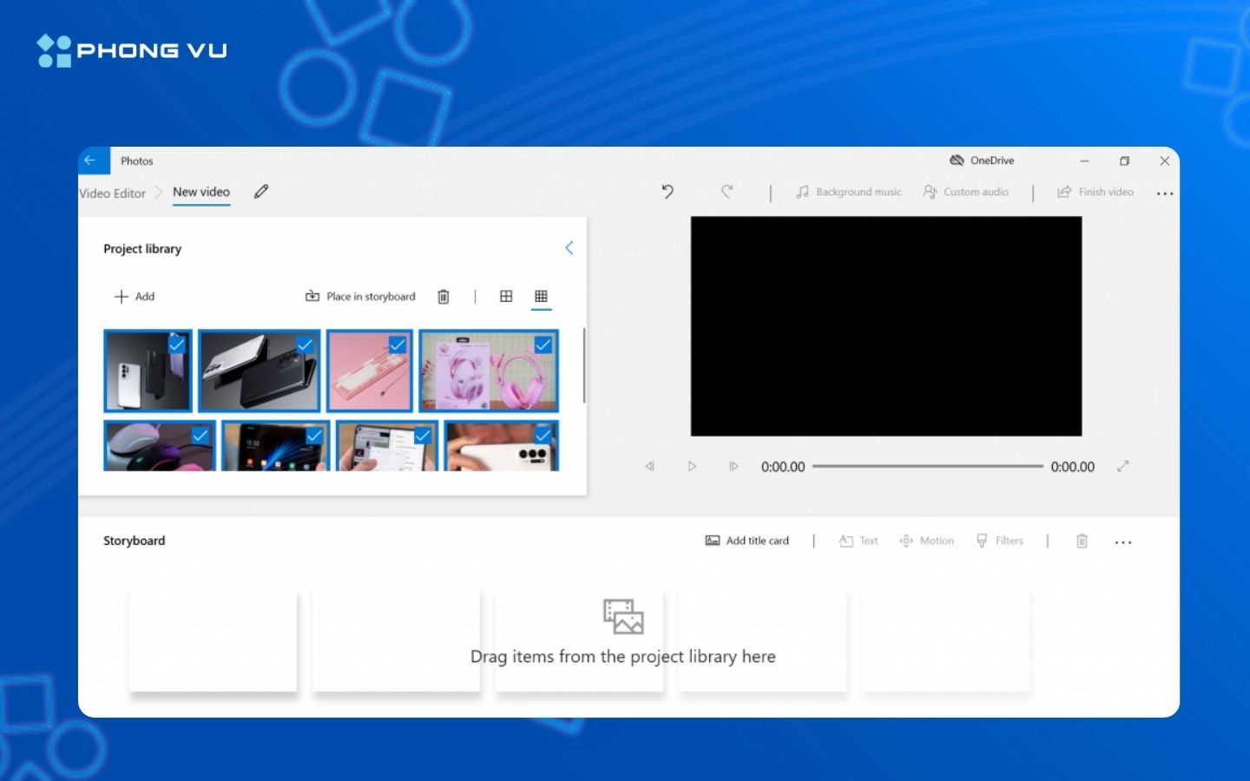Switch to the smaller grid thumbnail view
The width and height of the screenshot is (1250, 781).
pyautogui.click(x=541, y=296)
